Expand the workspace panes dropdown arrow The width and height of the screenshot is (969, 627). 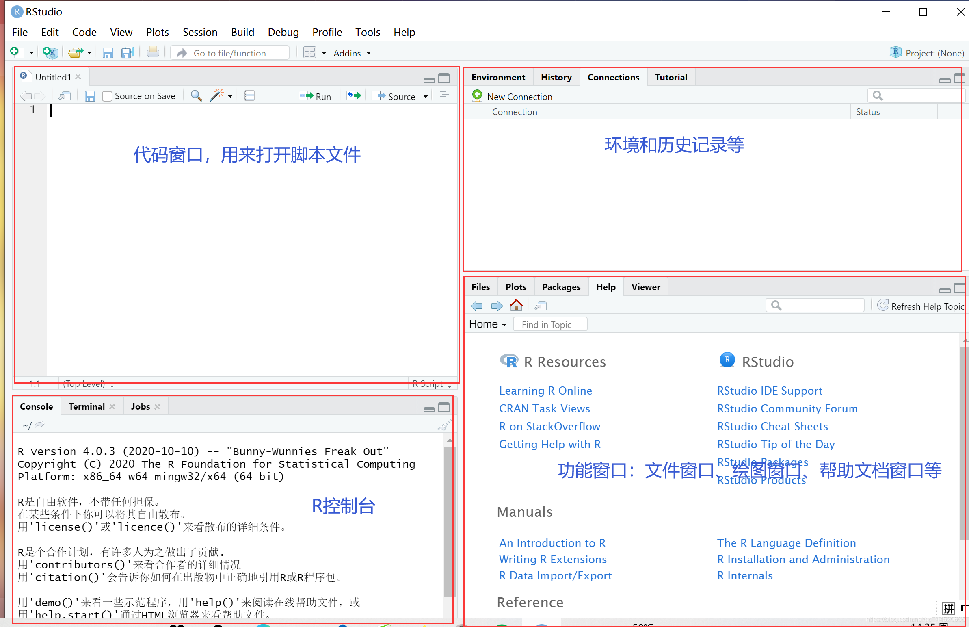tap(324, 53)
